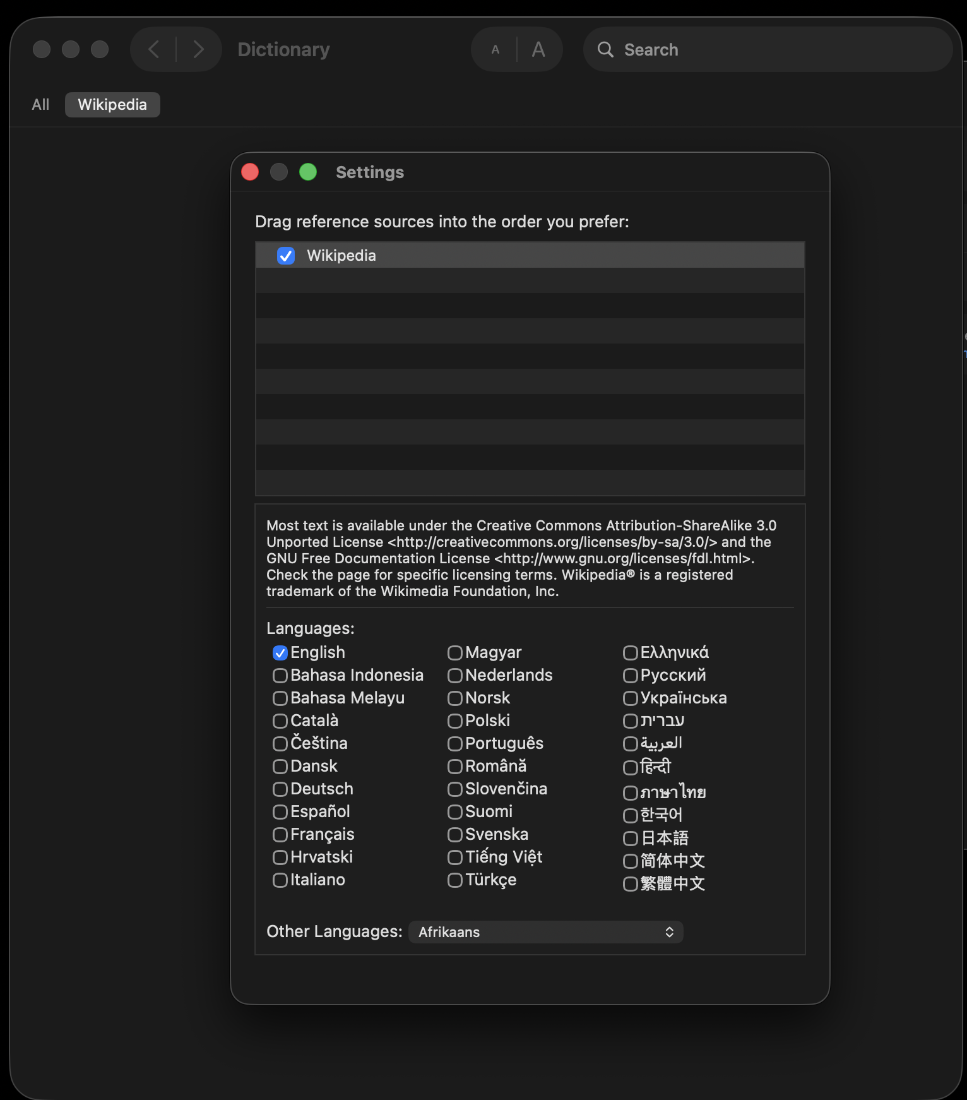The image size is (967, 1100).
Task: Increase text size with large A button
Action: point(538,49)
